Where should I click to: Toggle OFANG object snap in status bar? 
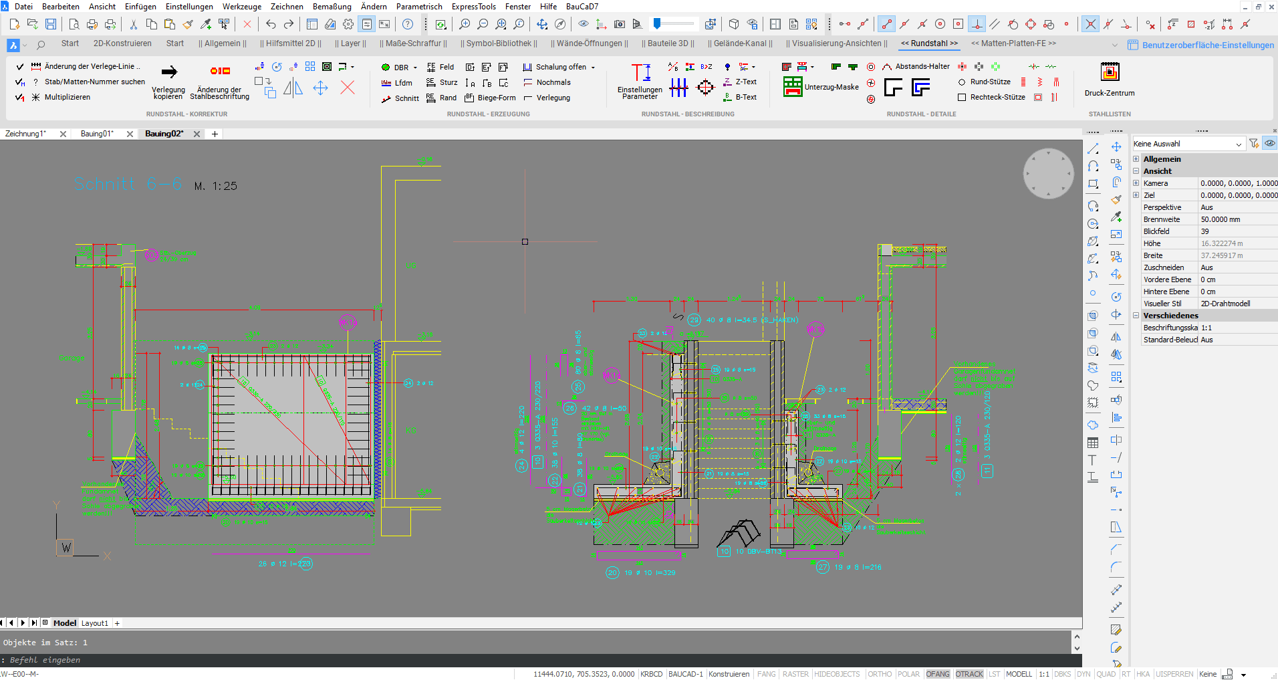click(x=937, y=674)
